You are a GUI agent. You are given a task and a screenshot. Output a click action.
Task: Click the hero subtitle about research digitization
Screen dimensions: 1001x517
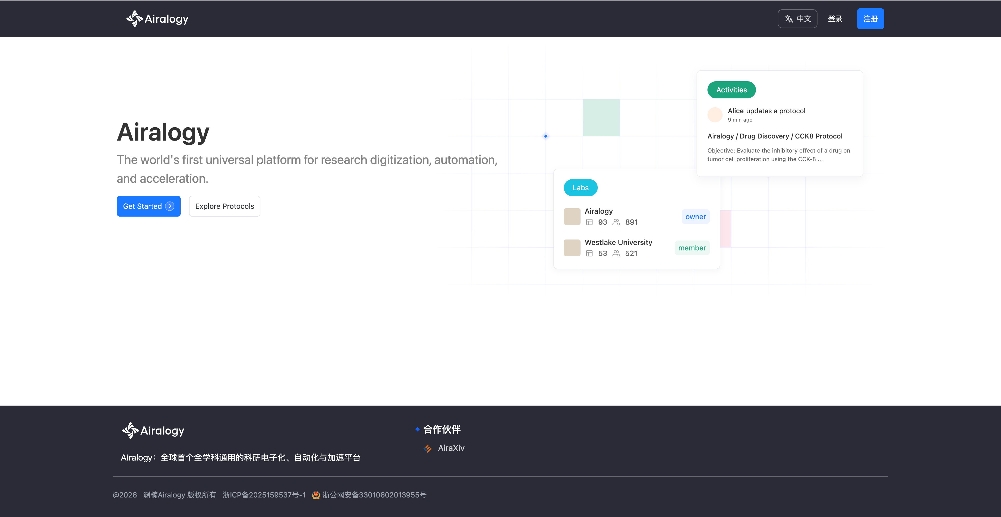307,169
